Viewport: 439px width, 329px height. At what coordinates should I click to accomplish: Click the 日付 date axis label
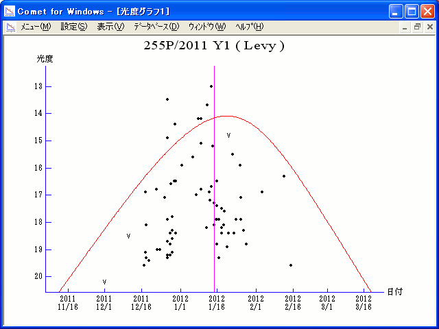[x=394, y=292]
